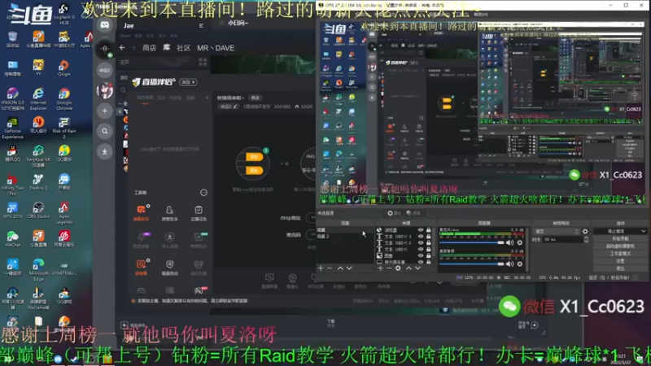Open the anime avatar in the grey sidebar
Screen dimensions: 651x366
tap(105, 90)
